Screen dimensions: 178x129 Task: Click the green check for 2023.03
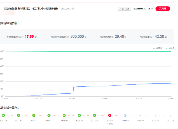point(95,115)
